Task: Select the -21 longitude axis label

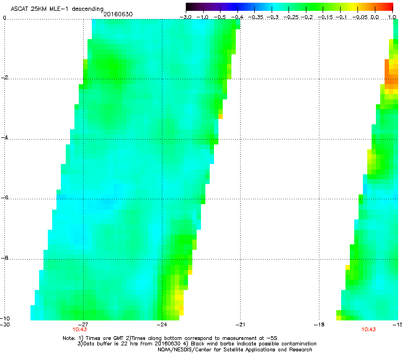Action: coord(240,325)
